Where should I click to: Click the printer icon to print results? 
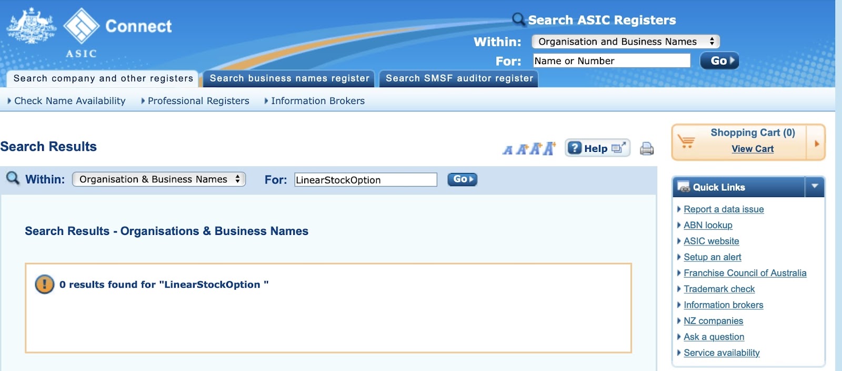click(x=647, y=149)
